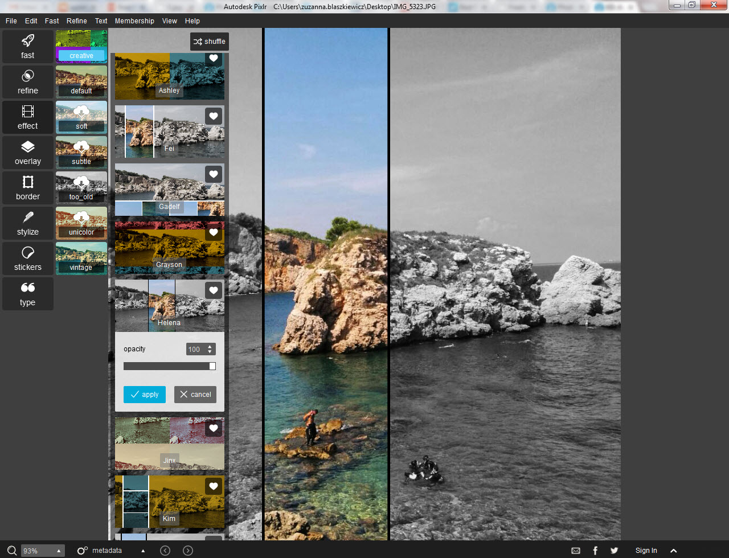Collapse the bottom-right panel chevron
Screen dimensions: 729x558
pos(674,550)
